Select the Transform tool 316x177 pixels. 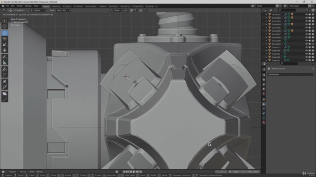click(x=4, y=50)
